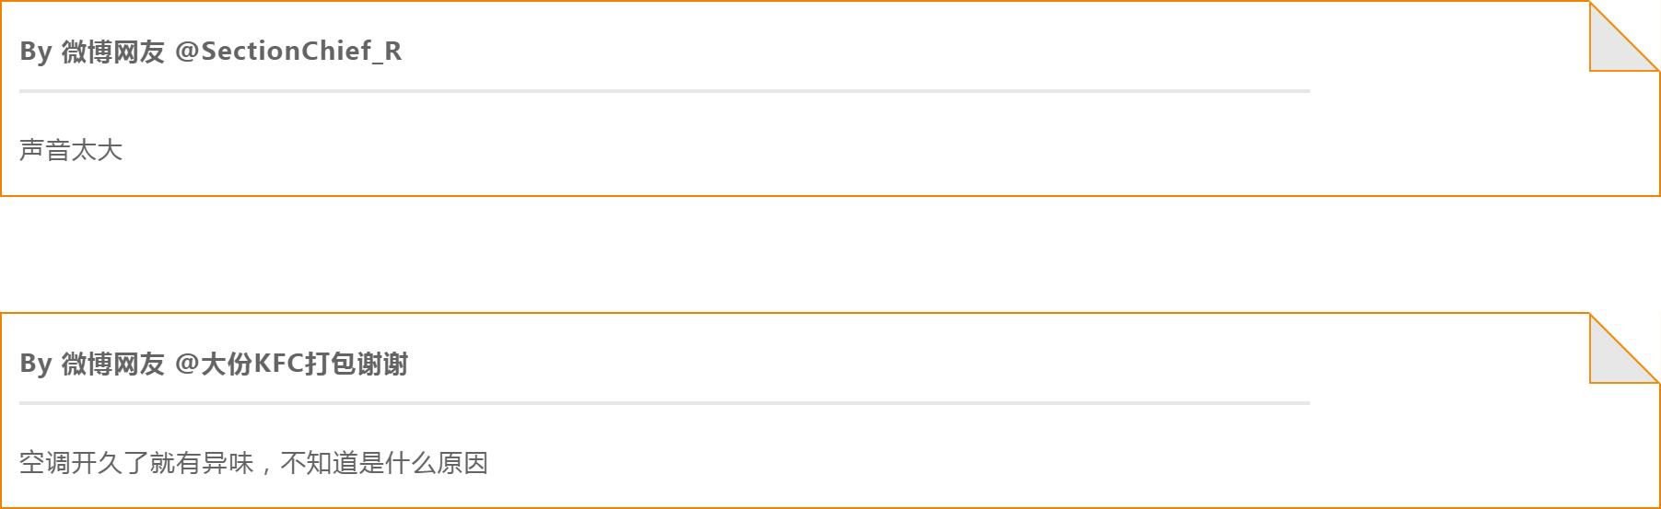Open the @大份KFC打包谢谢 user profile
This screenshot has width=1661, height=509.
pyautogui.click(x=303, y=364)
